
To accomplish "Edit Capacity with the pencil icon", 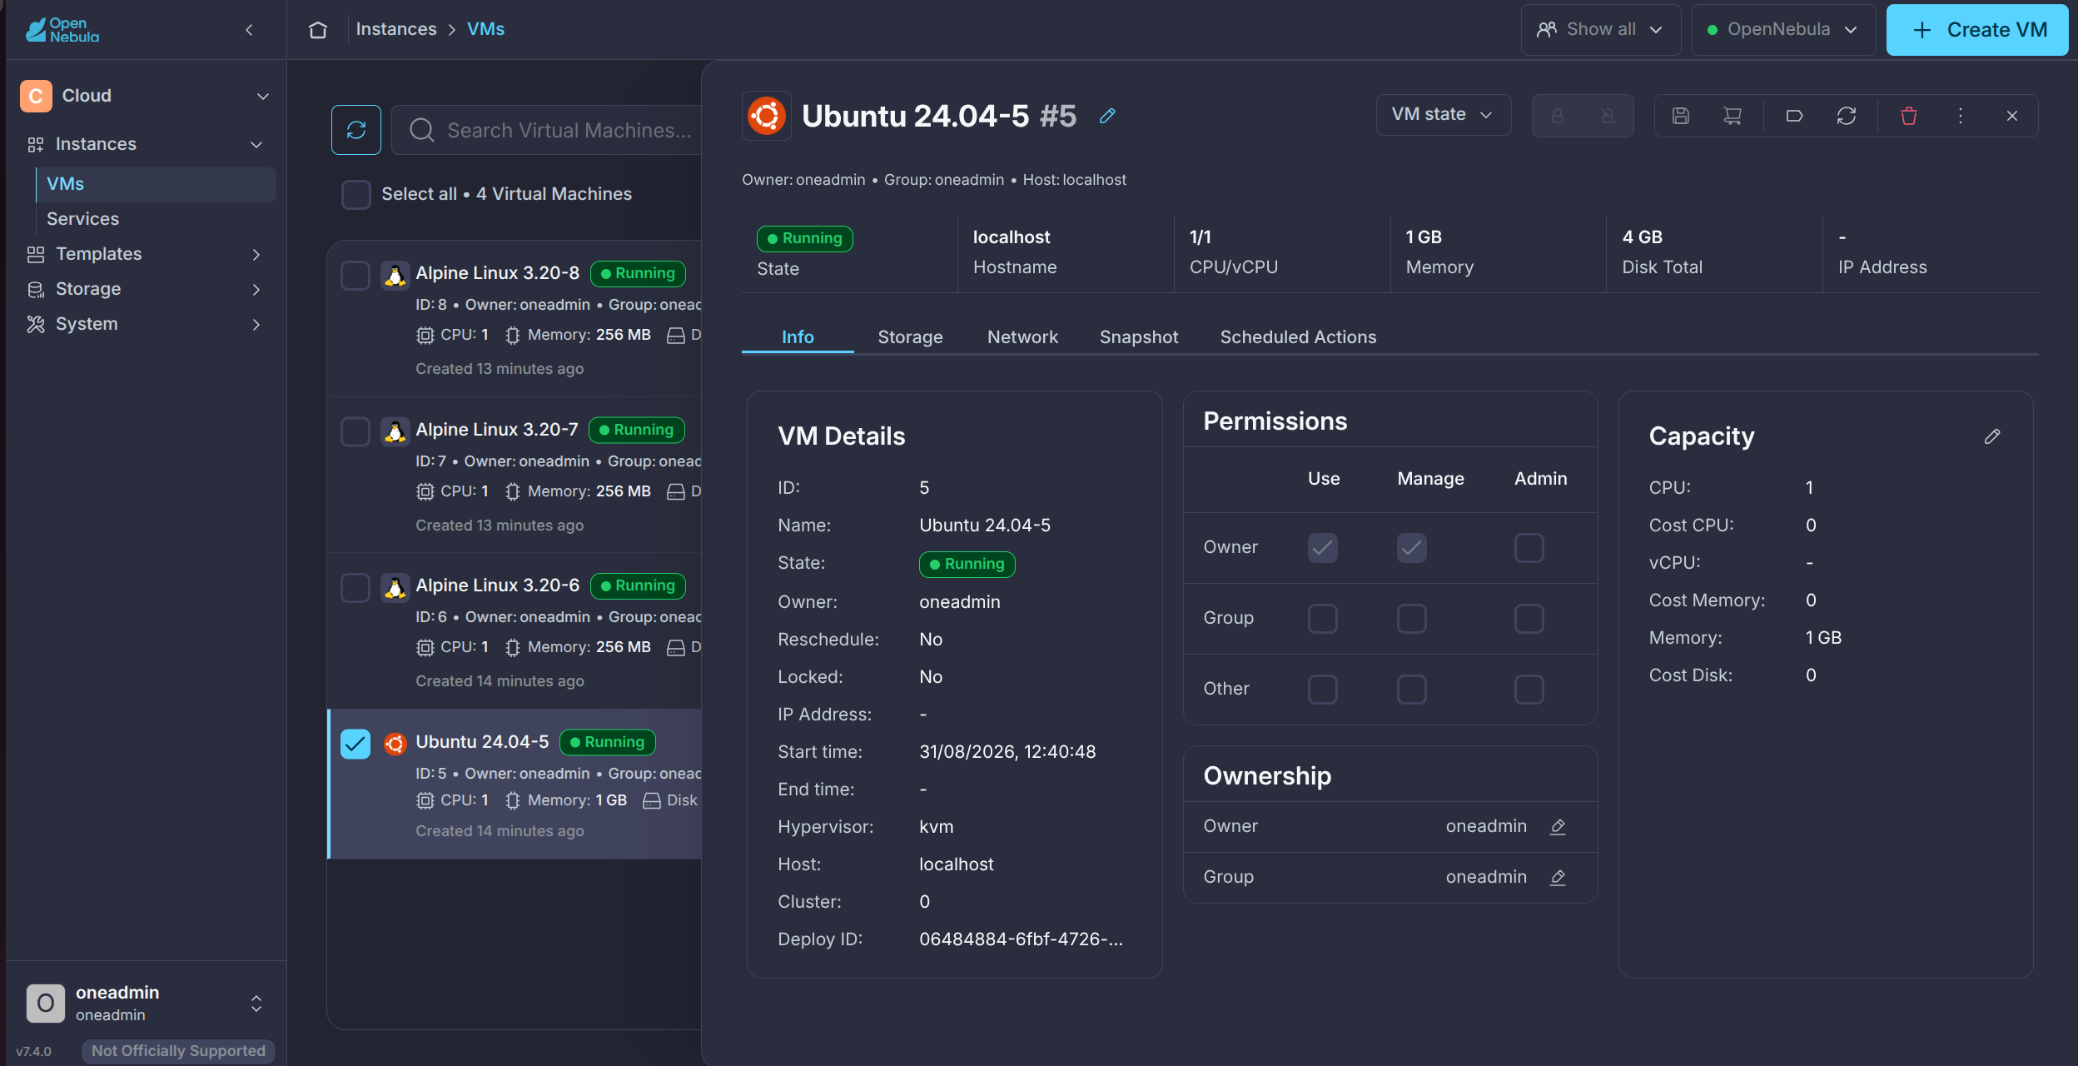I will [1992, 436].
